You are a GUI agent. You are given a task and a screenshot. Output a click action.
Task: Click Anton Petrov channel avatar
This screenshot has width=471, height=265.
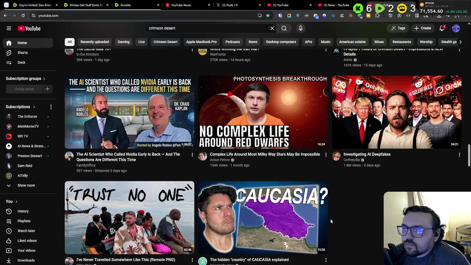point(202,156)
